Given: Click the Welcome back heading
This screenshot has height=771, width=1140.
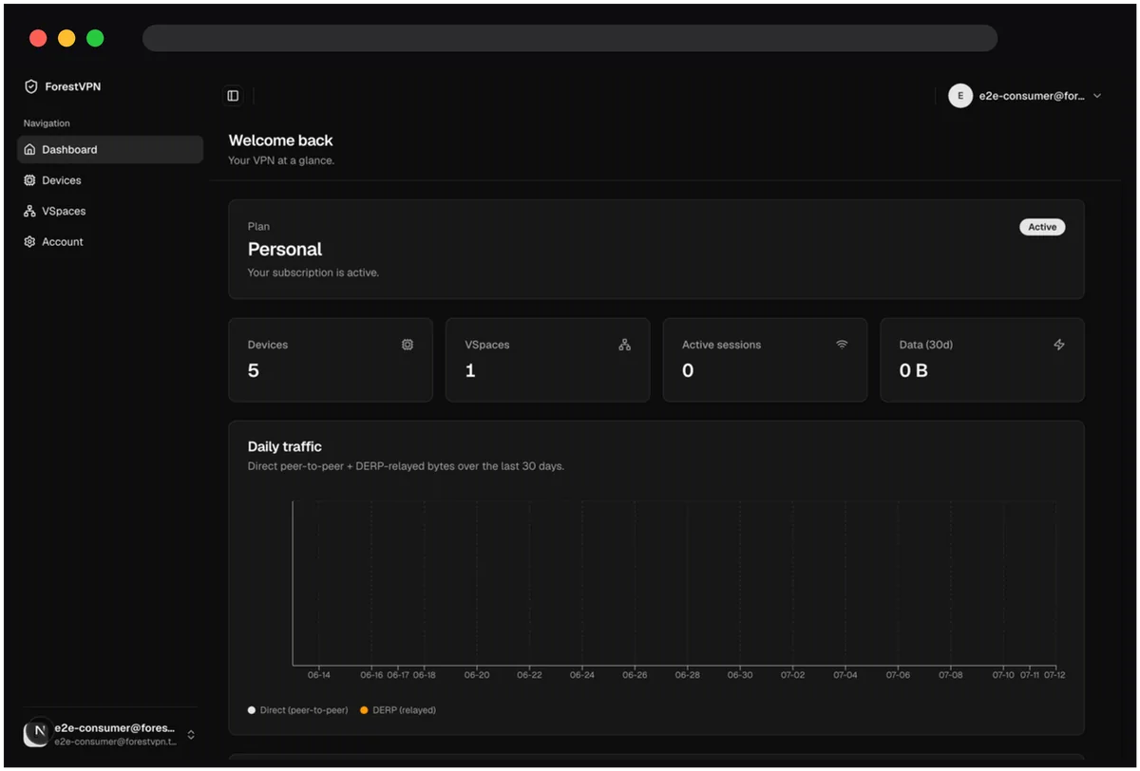Looking at the screenshot, I should 281,141.
